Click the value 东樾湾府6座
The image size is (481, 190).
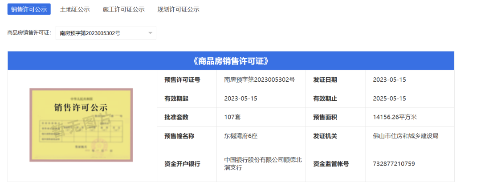(x=241, y=136)
